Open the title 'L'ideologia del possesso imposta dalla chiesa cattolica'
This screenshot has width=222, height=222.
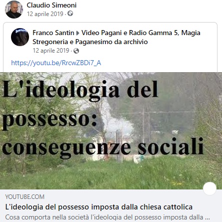tap(99, 207)
